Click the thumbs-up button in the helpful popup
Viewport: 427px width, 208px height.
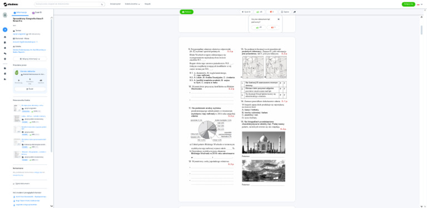click(259, 27)
